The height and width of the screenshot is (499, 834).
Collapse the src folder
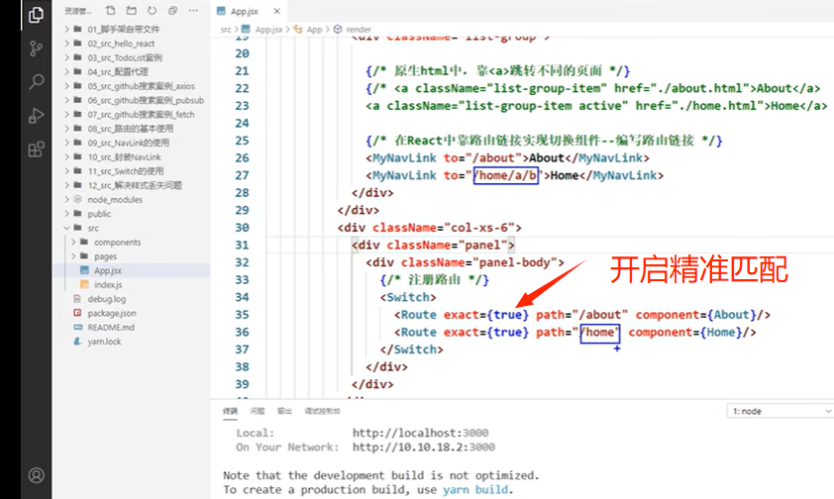pyautogui.click(x=93, y=228)
